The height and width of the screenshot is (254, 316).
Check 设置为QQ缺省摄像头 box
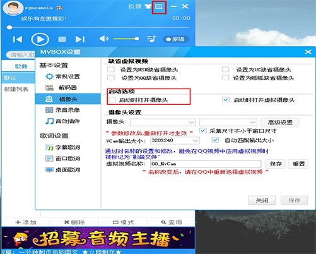click(111, 78)
